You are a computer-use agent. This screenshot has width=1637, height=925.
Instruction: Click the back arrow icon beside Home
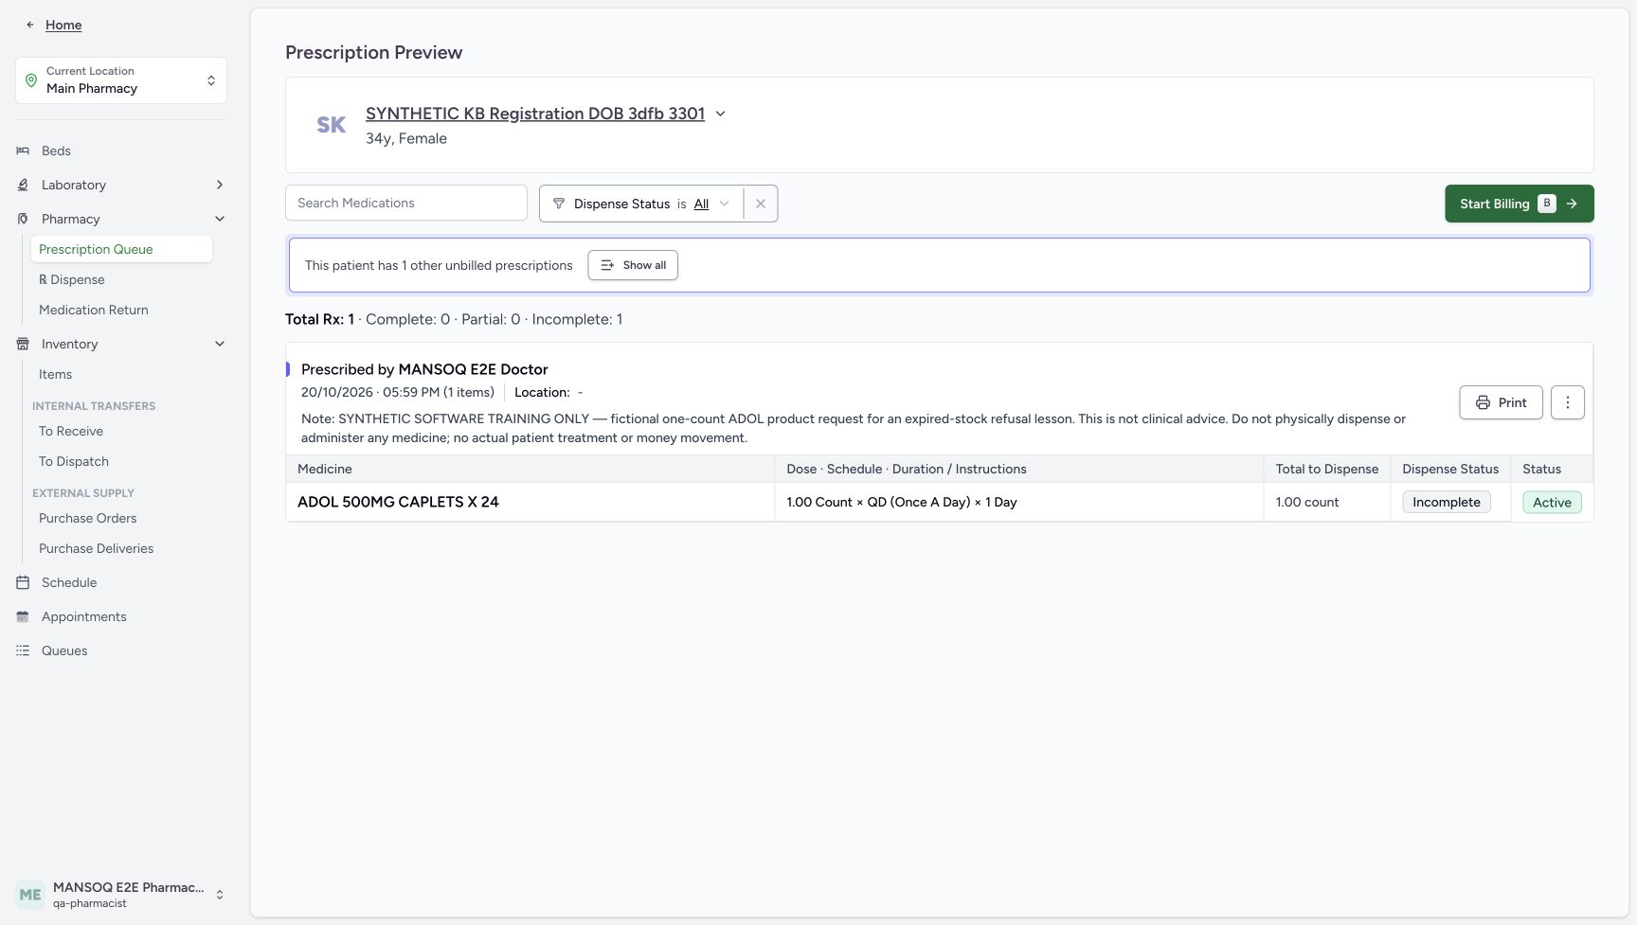pyautogui.click(x=30, y=25)
